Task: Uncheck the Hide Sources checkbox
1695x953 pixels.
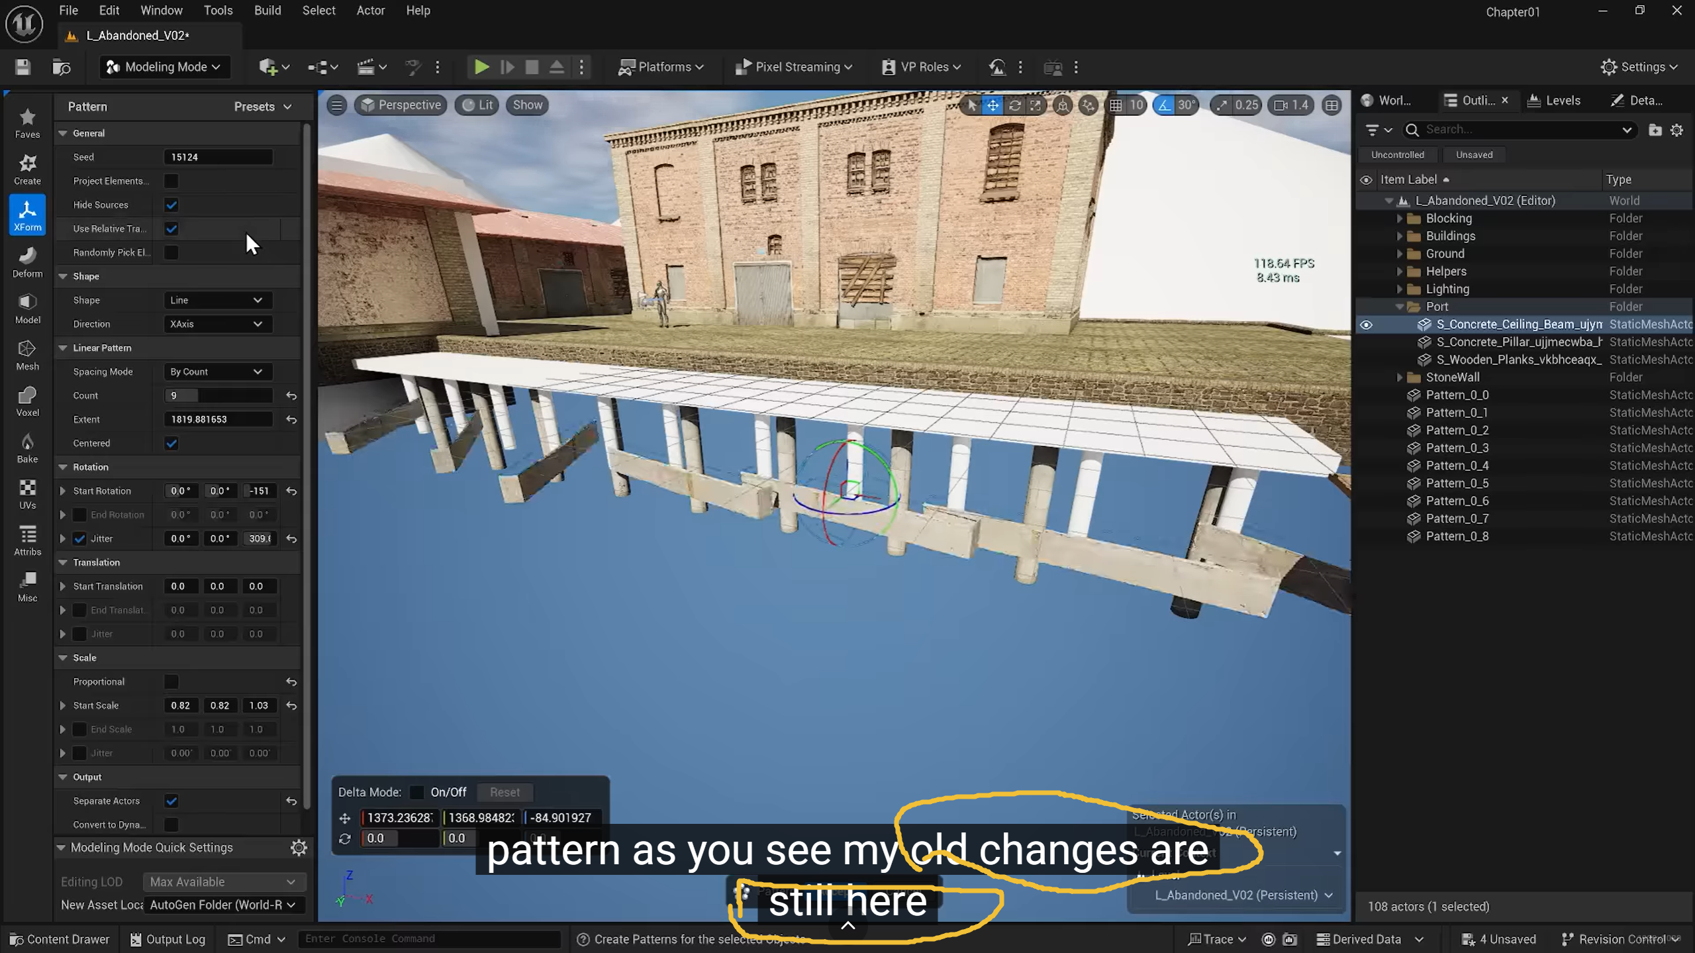Action: click(171, 205)
